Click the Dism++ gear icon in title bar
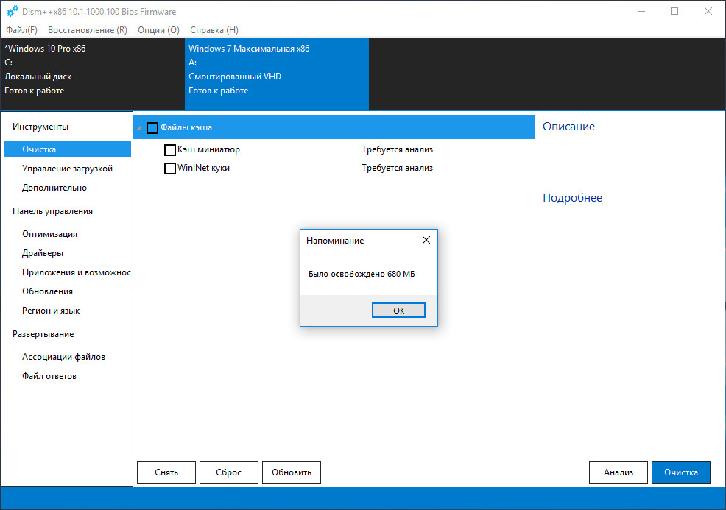The width and height of the screenshot is (726, 510). (12, 11)
